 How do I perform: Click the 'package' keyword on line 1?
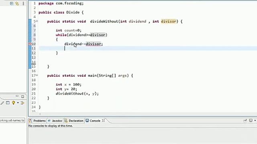46,4
